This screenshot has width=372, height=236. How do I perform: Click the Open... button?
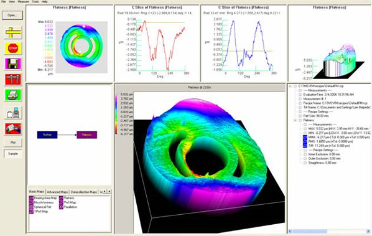coord(12,15)
